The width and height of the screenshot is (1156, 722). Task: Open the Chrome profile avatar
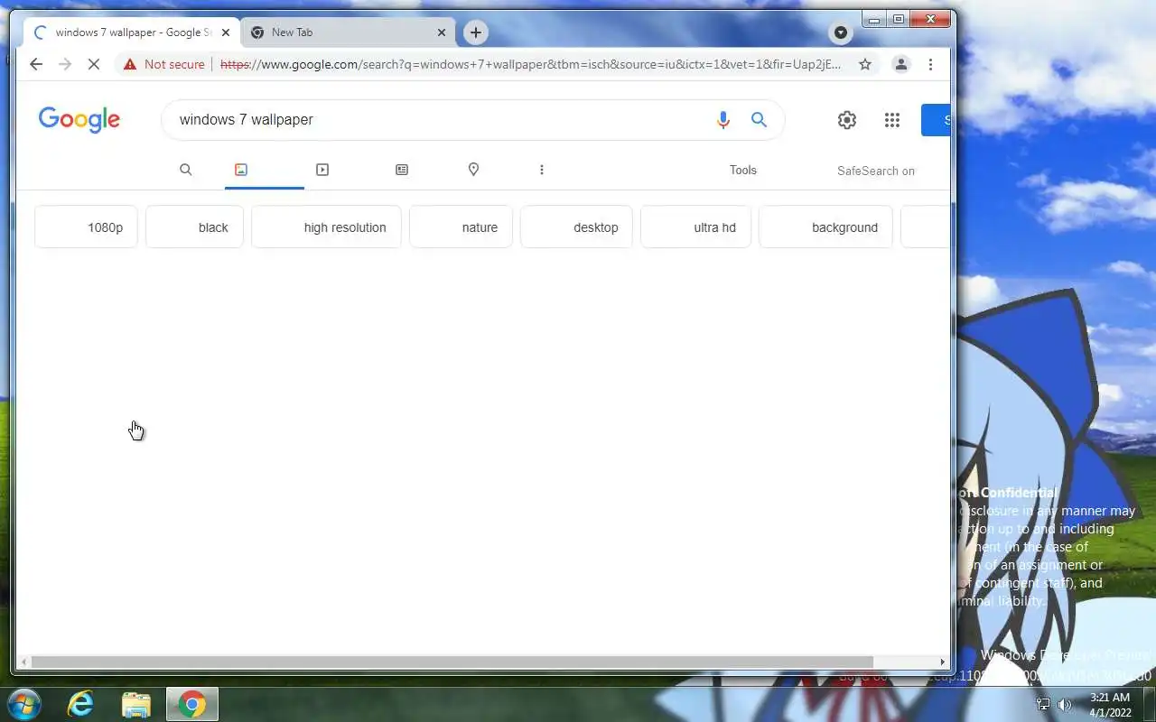click(x=900, y=64)
